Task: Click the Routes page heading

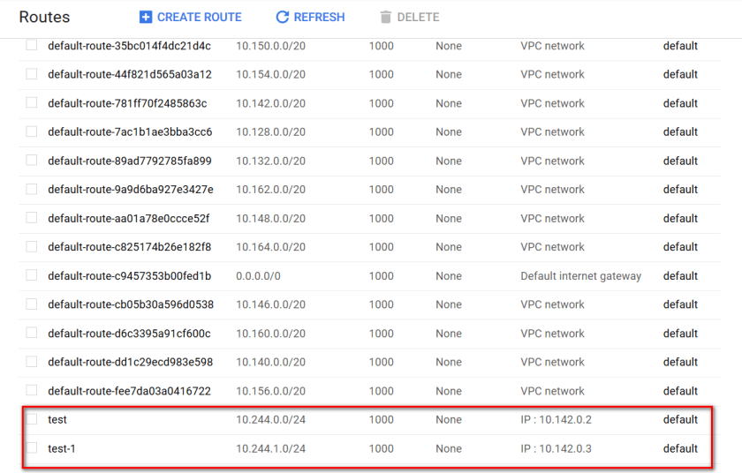Action: coord(44,18)
